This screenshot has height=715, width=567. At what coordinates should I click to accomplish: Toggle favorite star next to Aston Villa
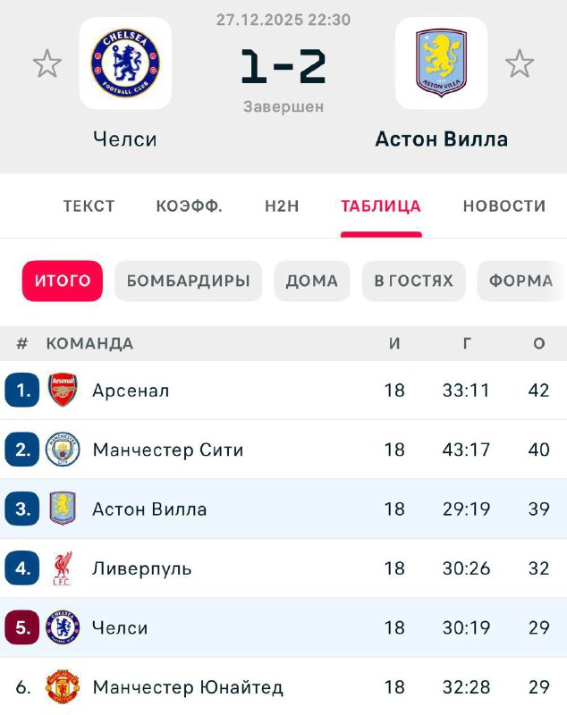(x=520, y=63)
